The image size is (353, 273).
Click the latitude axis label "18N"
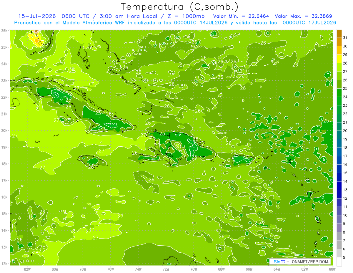pyautogui.click(x=4, y=164)
